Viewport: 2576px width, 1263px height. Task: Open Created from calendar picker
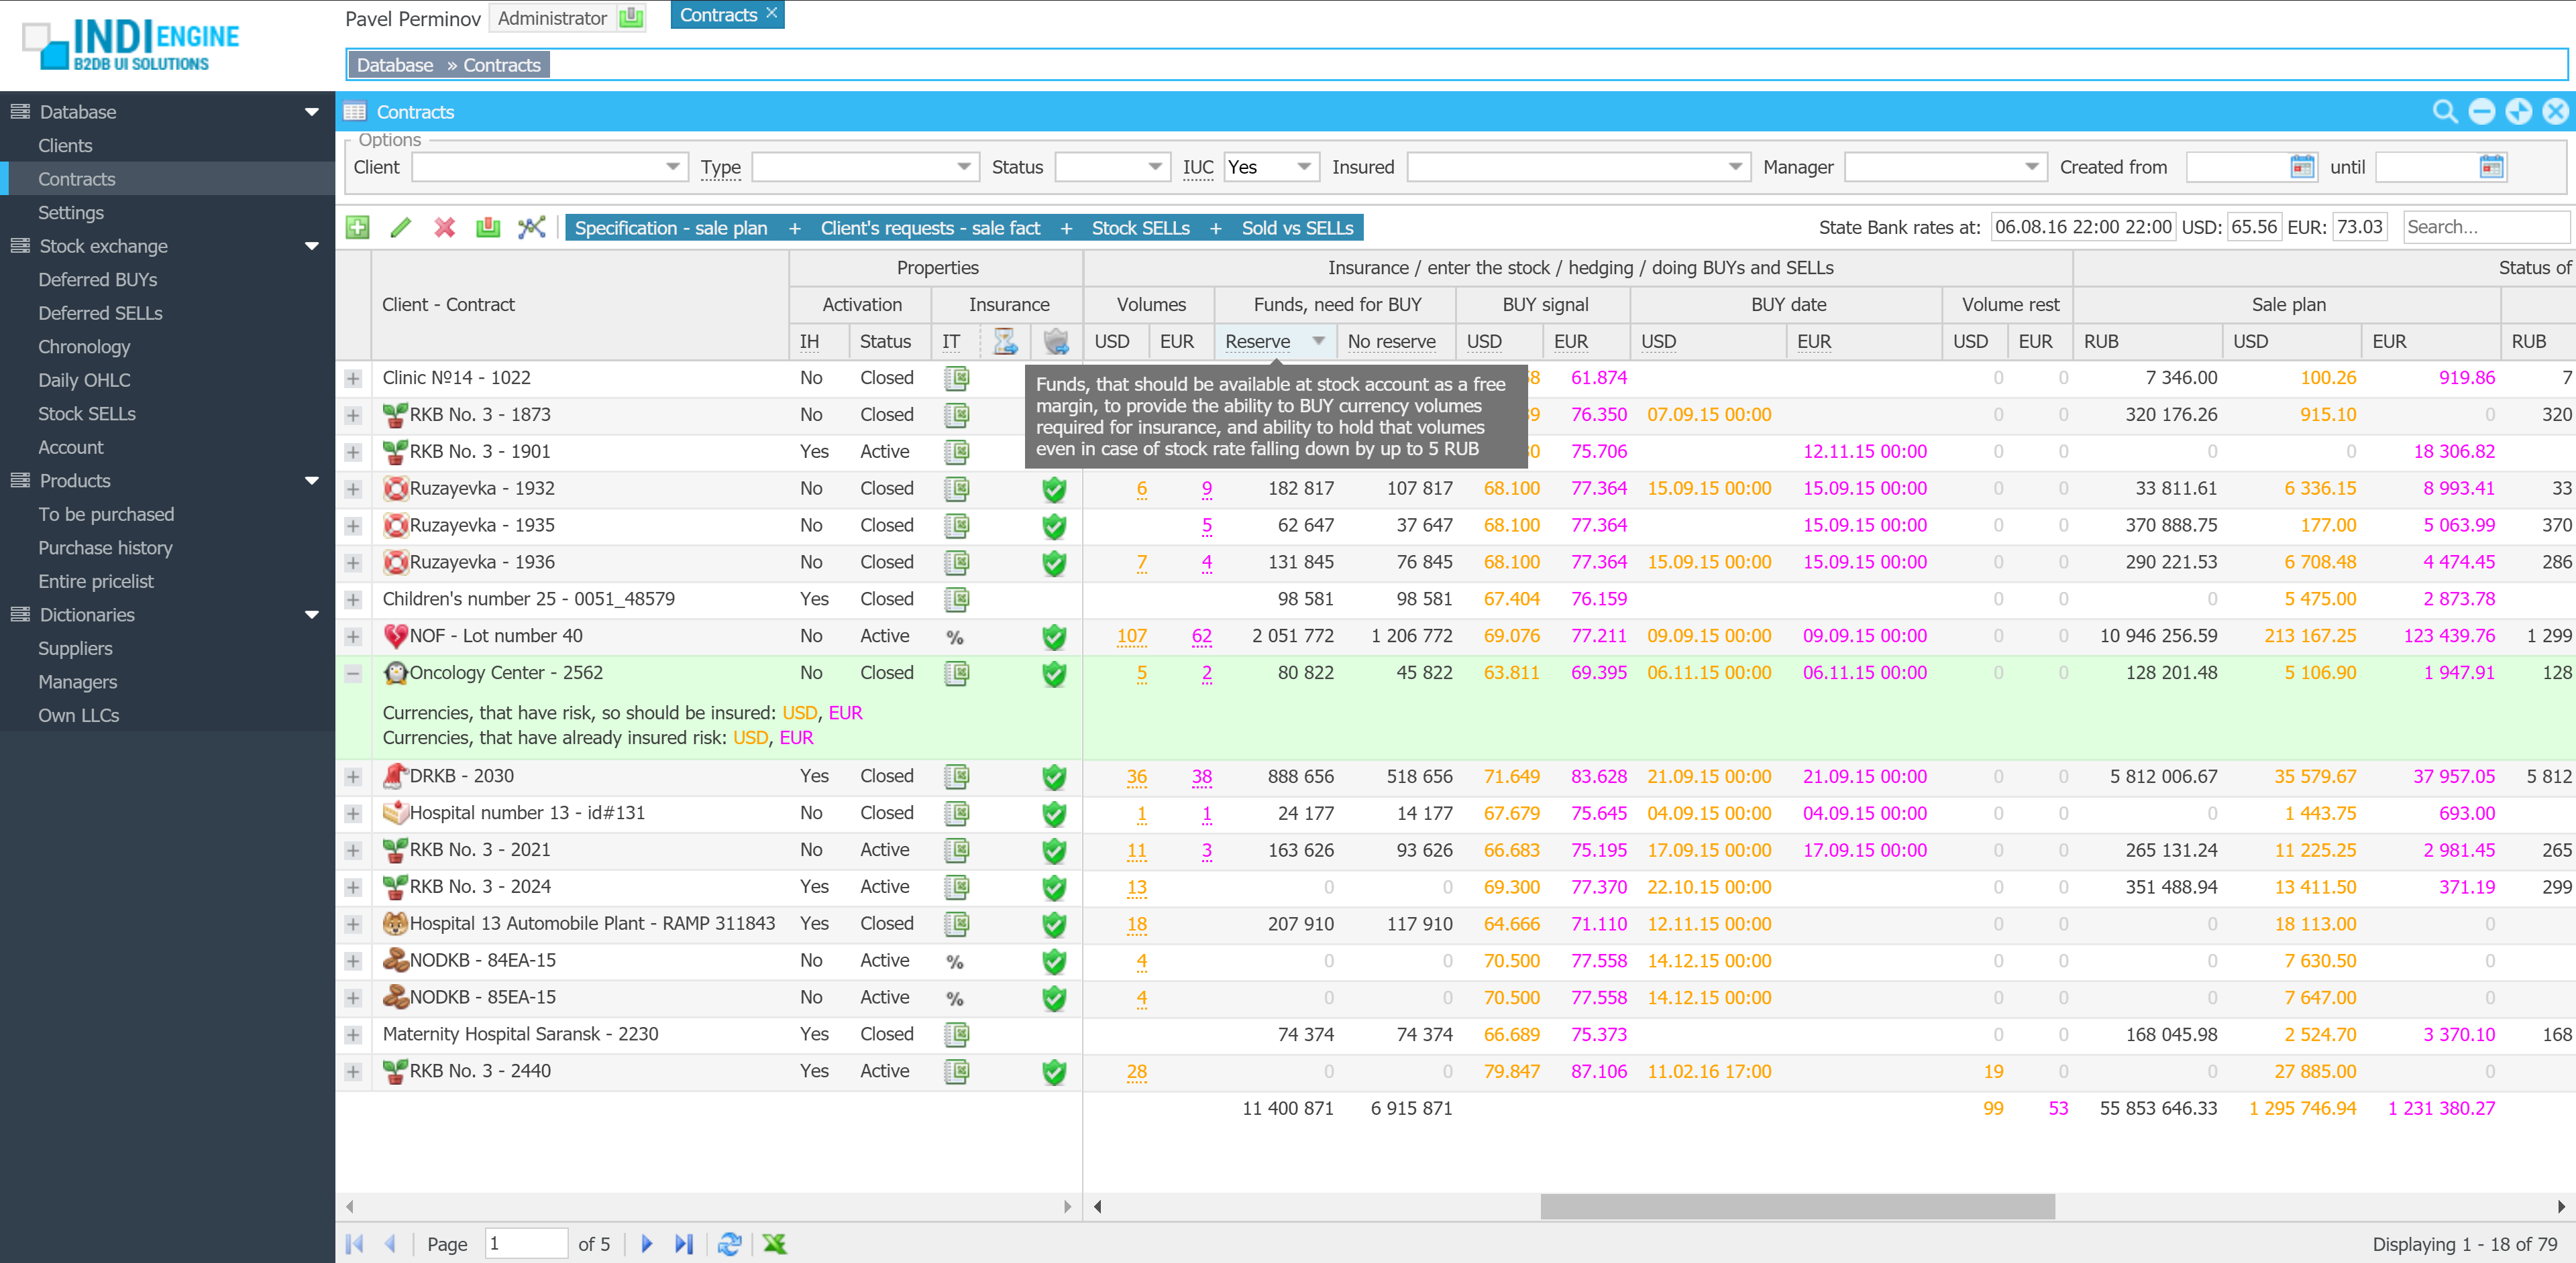(2302, 167)
